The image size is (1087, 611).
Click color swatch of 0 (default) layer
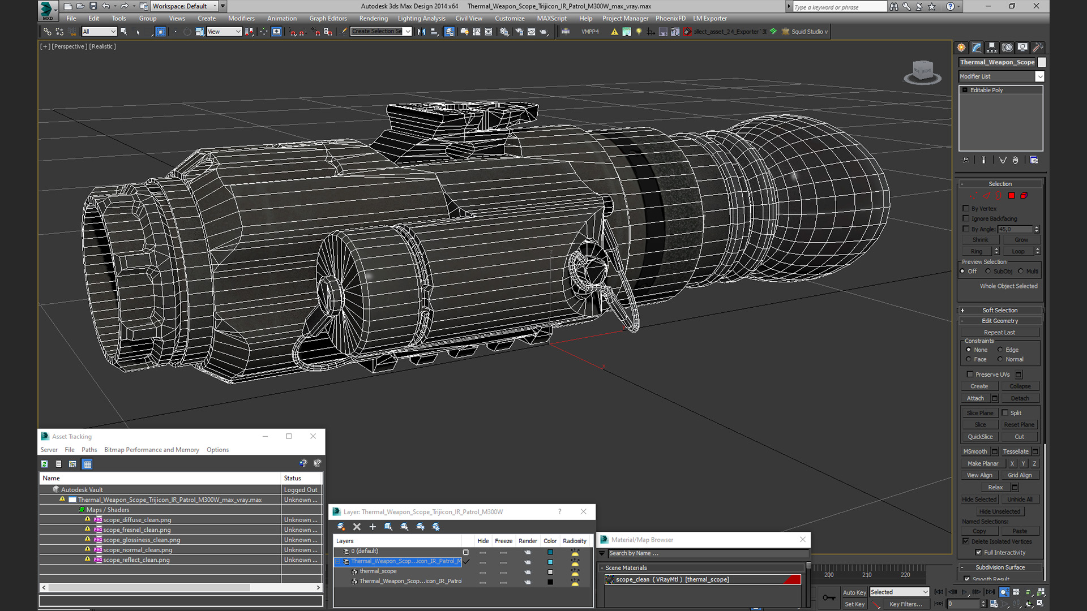[x=550, y=552]
